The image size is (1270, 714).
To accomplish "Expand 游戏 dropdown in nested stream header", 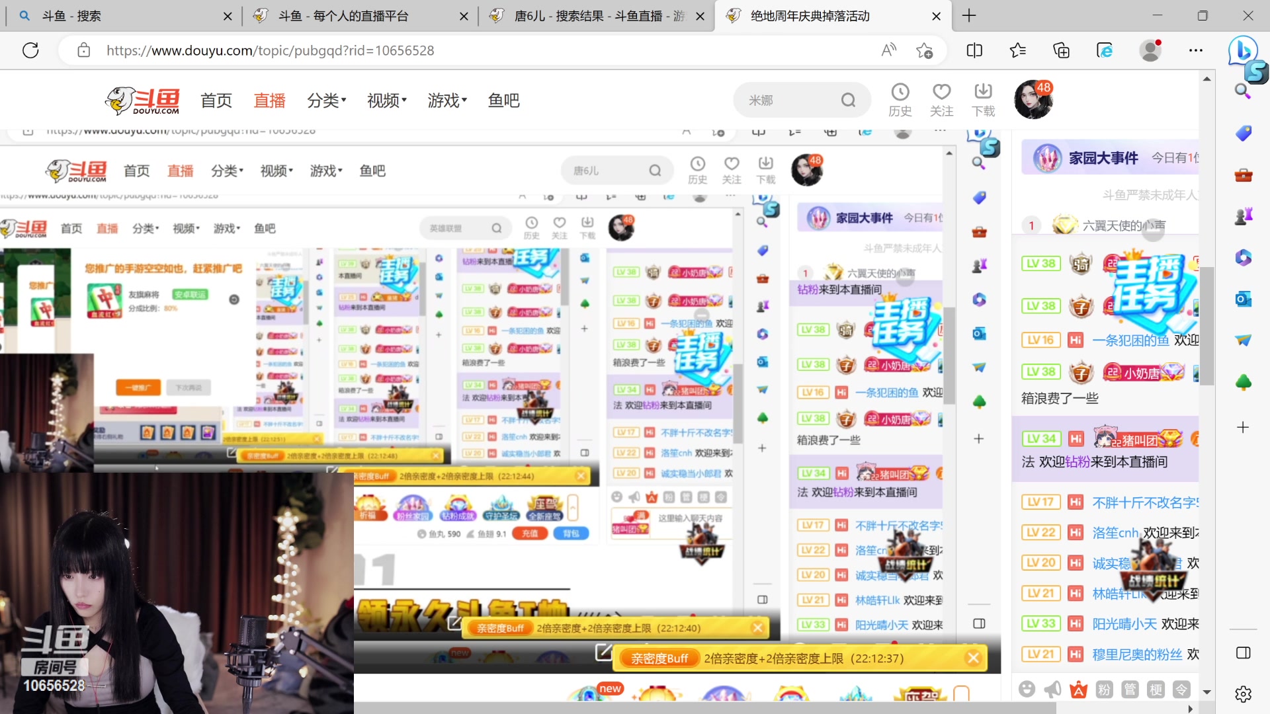I will pyautogui.click(x=326, y=171).
